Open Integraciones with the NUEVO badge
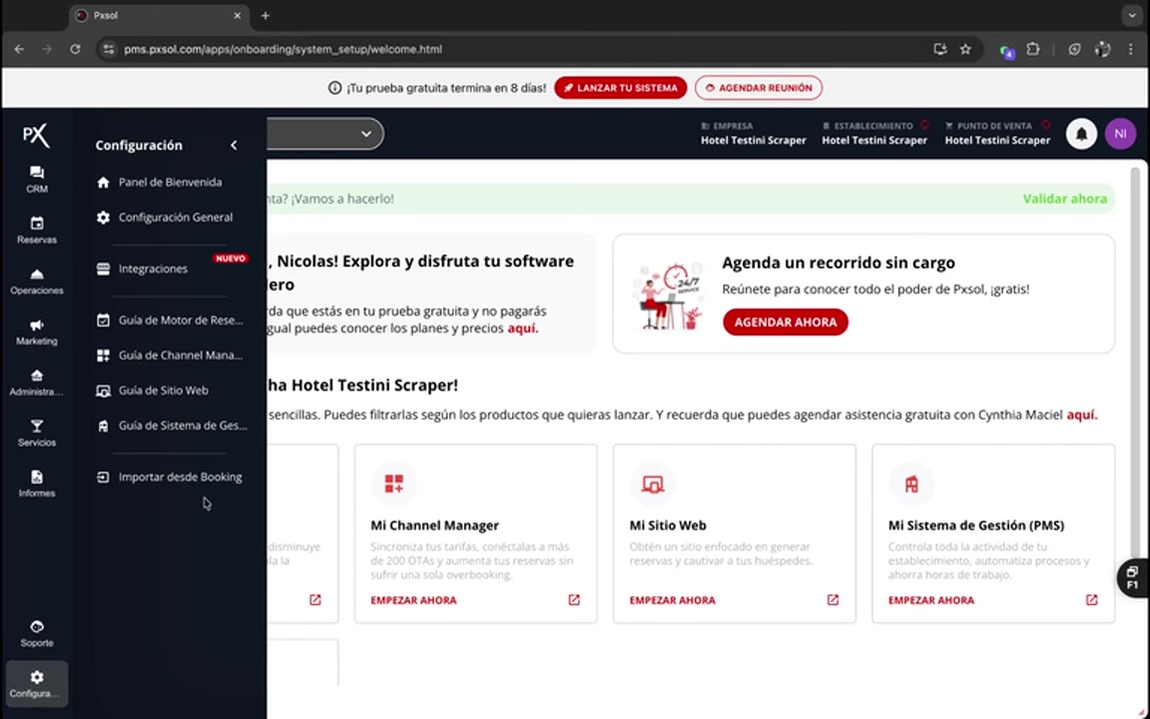1150x719 pixels. 152,268
